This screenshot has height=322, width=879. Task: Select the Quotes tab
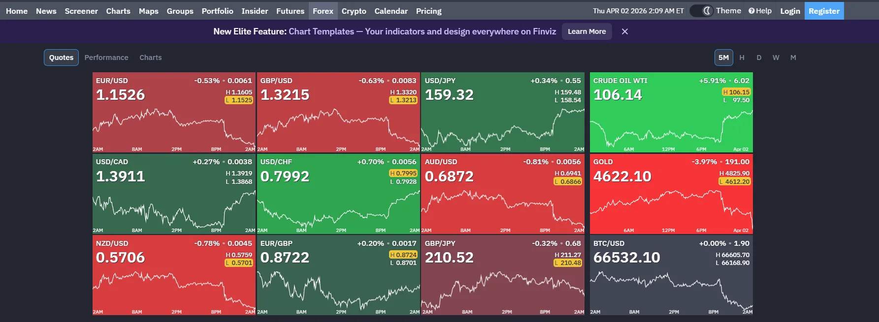61,58
